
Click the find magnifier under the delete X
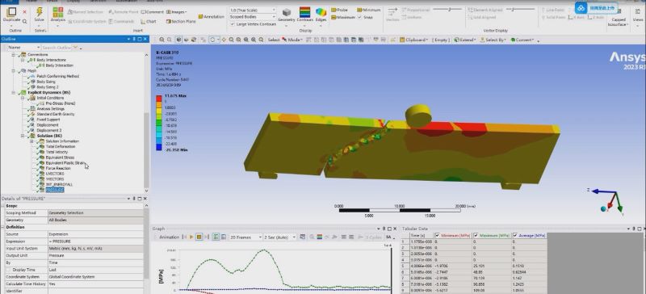[x=25, y=22]
